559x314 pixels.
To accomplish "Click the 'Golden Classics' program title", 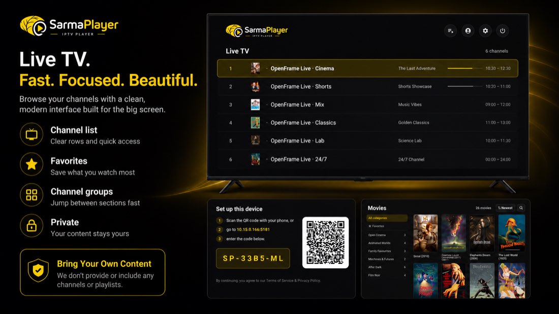I will 414,122.
